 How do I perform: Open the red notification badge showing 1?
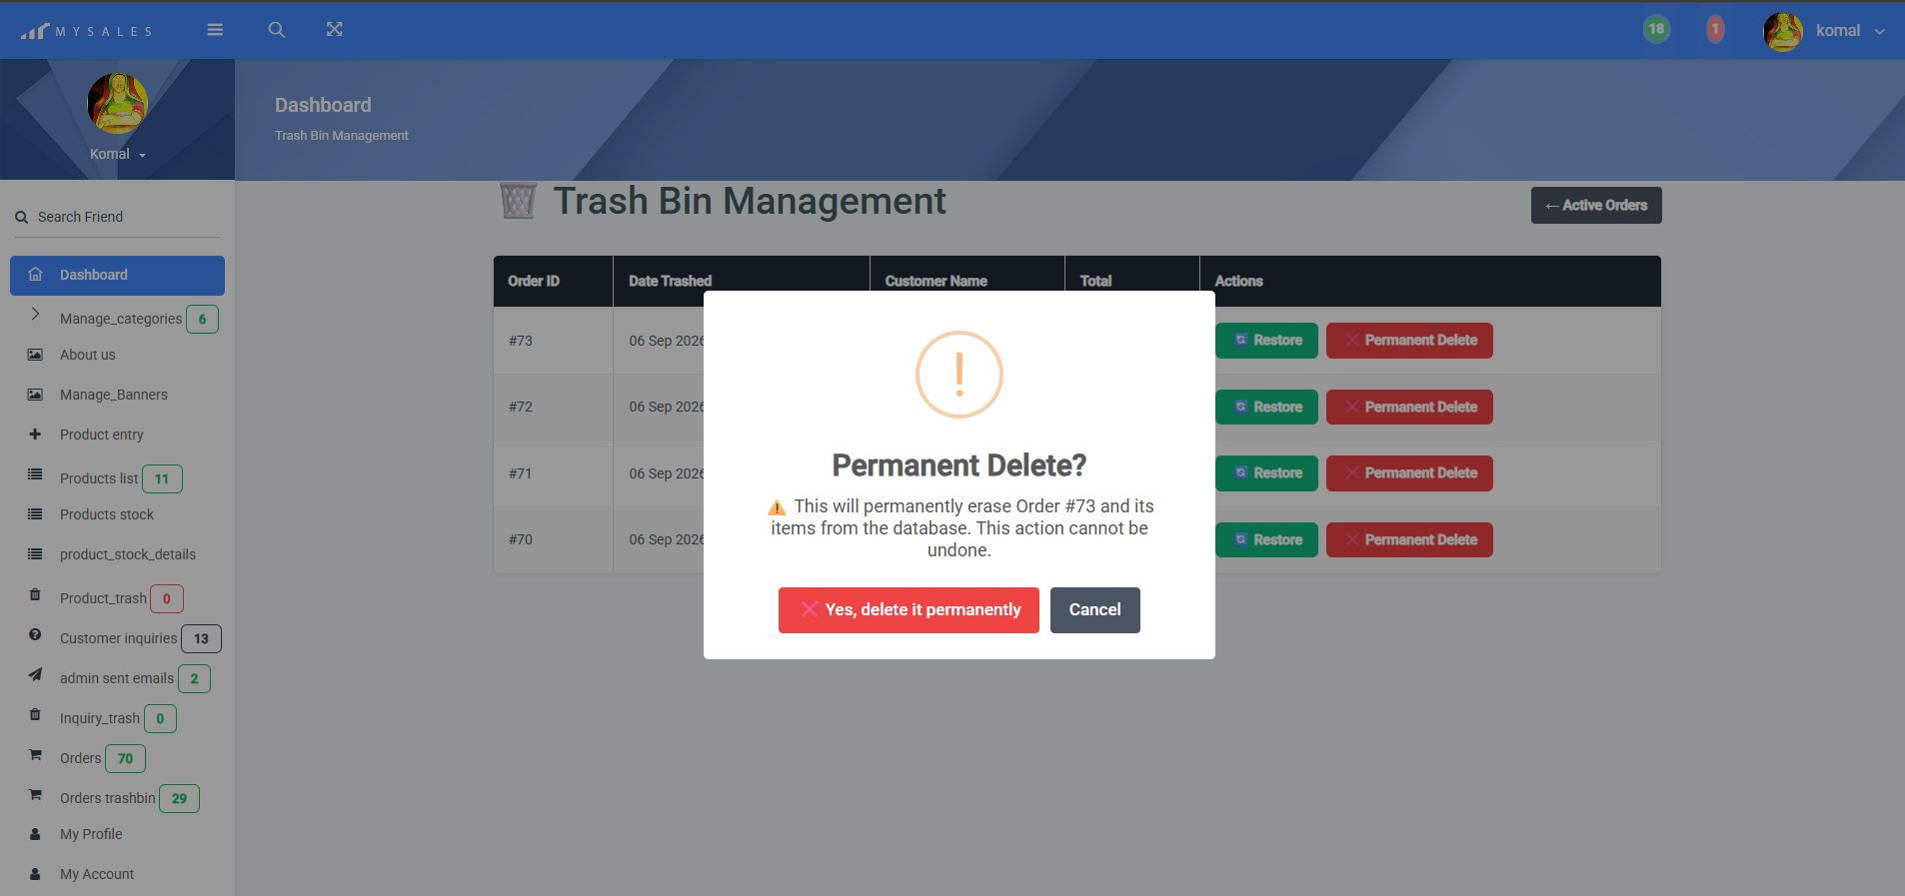click(x=1715, y=29)
